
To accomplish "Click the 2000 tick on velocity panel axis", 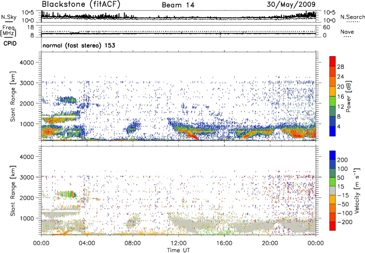I will tap(26, 198).
